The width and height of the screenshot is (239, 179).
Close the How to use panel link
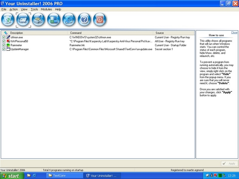234,33
